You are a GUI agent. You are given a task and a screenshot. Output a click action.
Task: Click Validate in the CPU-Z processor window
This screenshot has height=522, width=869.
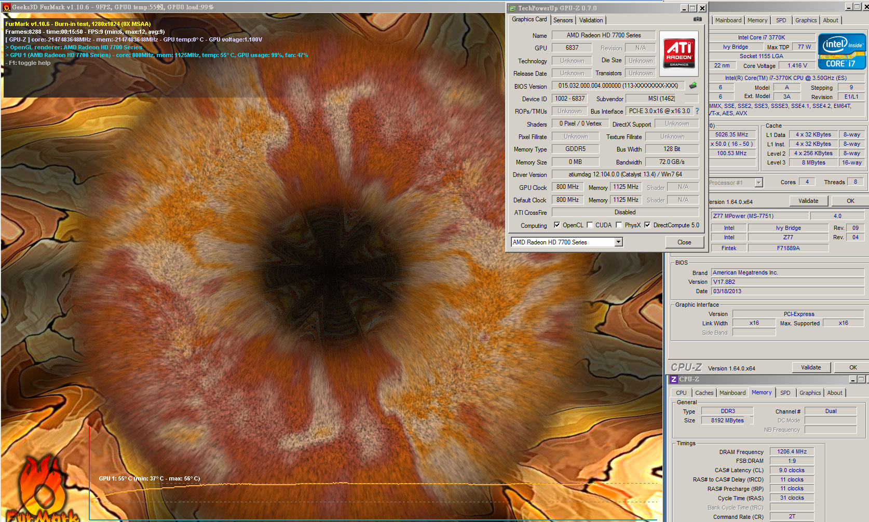coord(808,201)
